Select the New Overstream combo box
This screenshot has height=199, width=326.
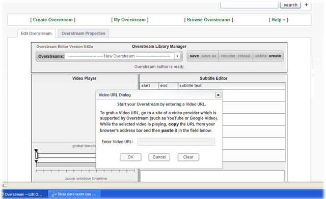(x=122, y=56)
